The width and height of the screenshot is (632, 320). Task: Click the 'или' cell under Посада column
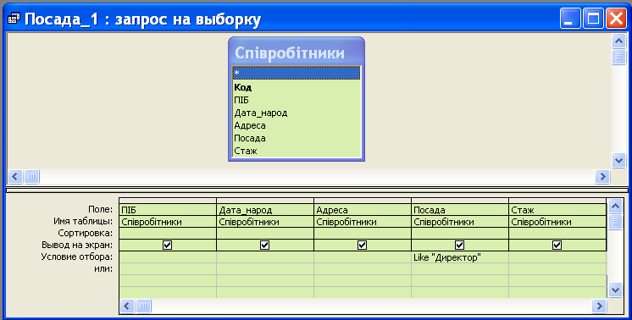click(460, 269)
